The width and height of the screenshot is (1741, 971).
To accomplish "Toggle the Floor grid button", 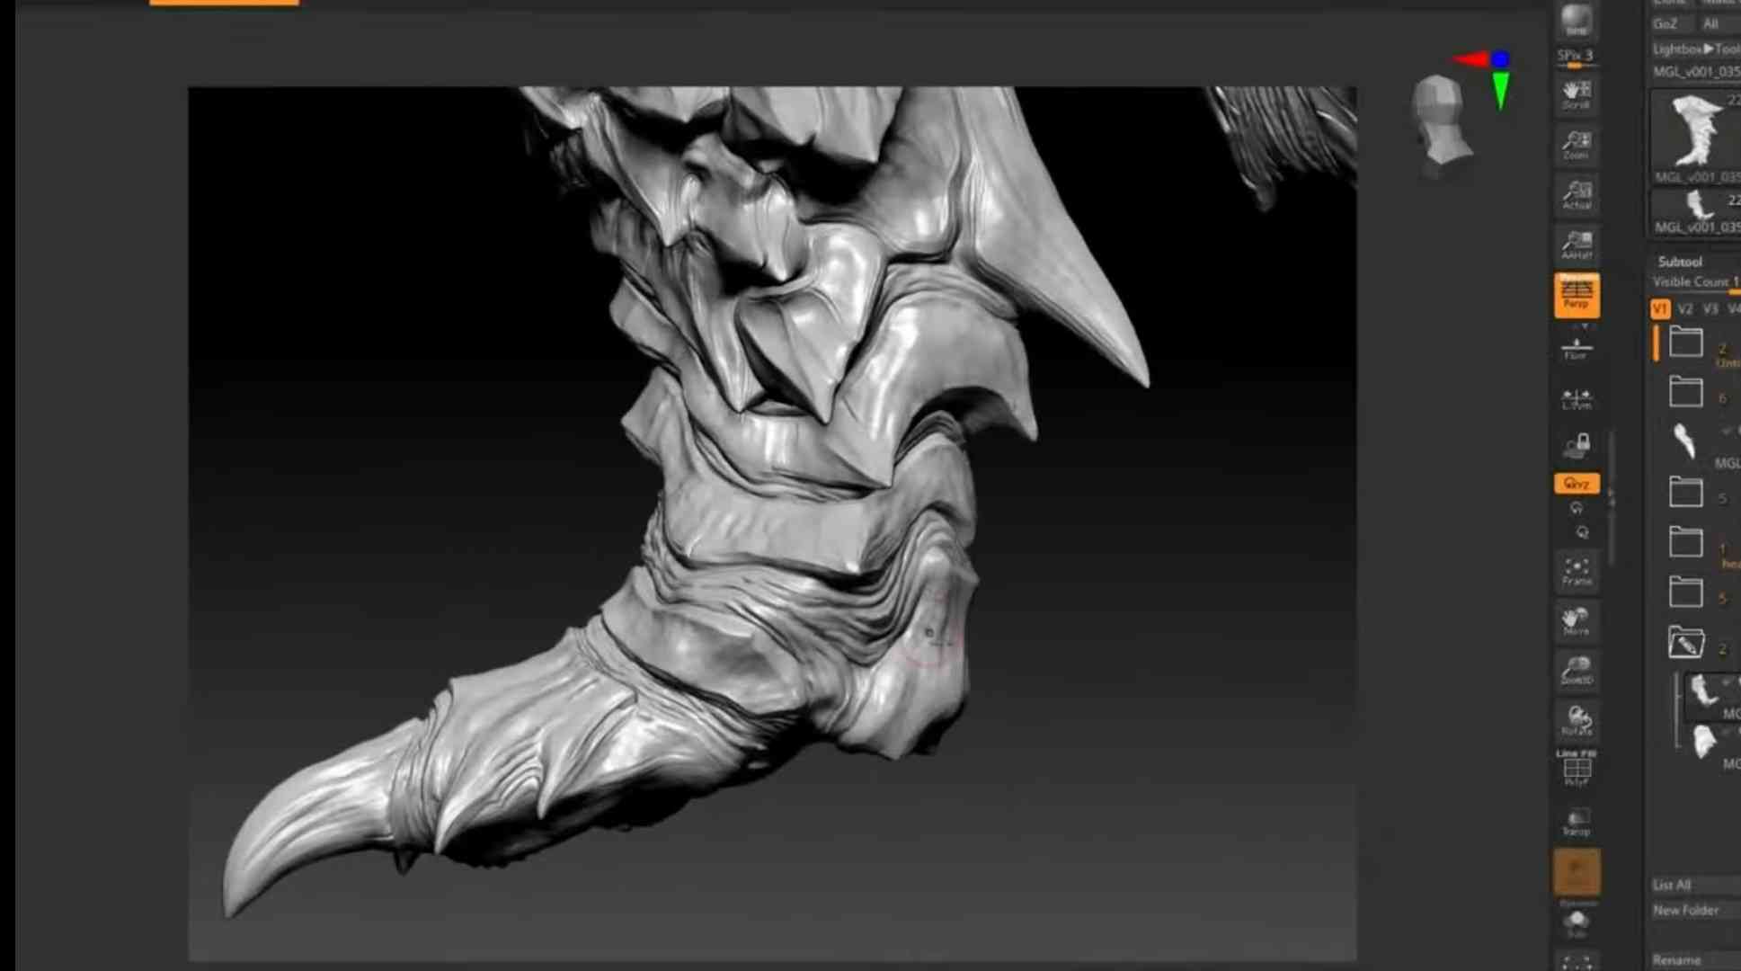I will pyautogui.click(x=1576, y=348).
